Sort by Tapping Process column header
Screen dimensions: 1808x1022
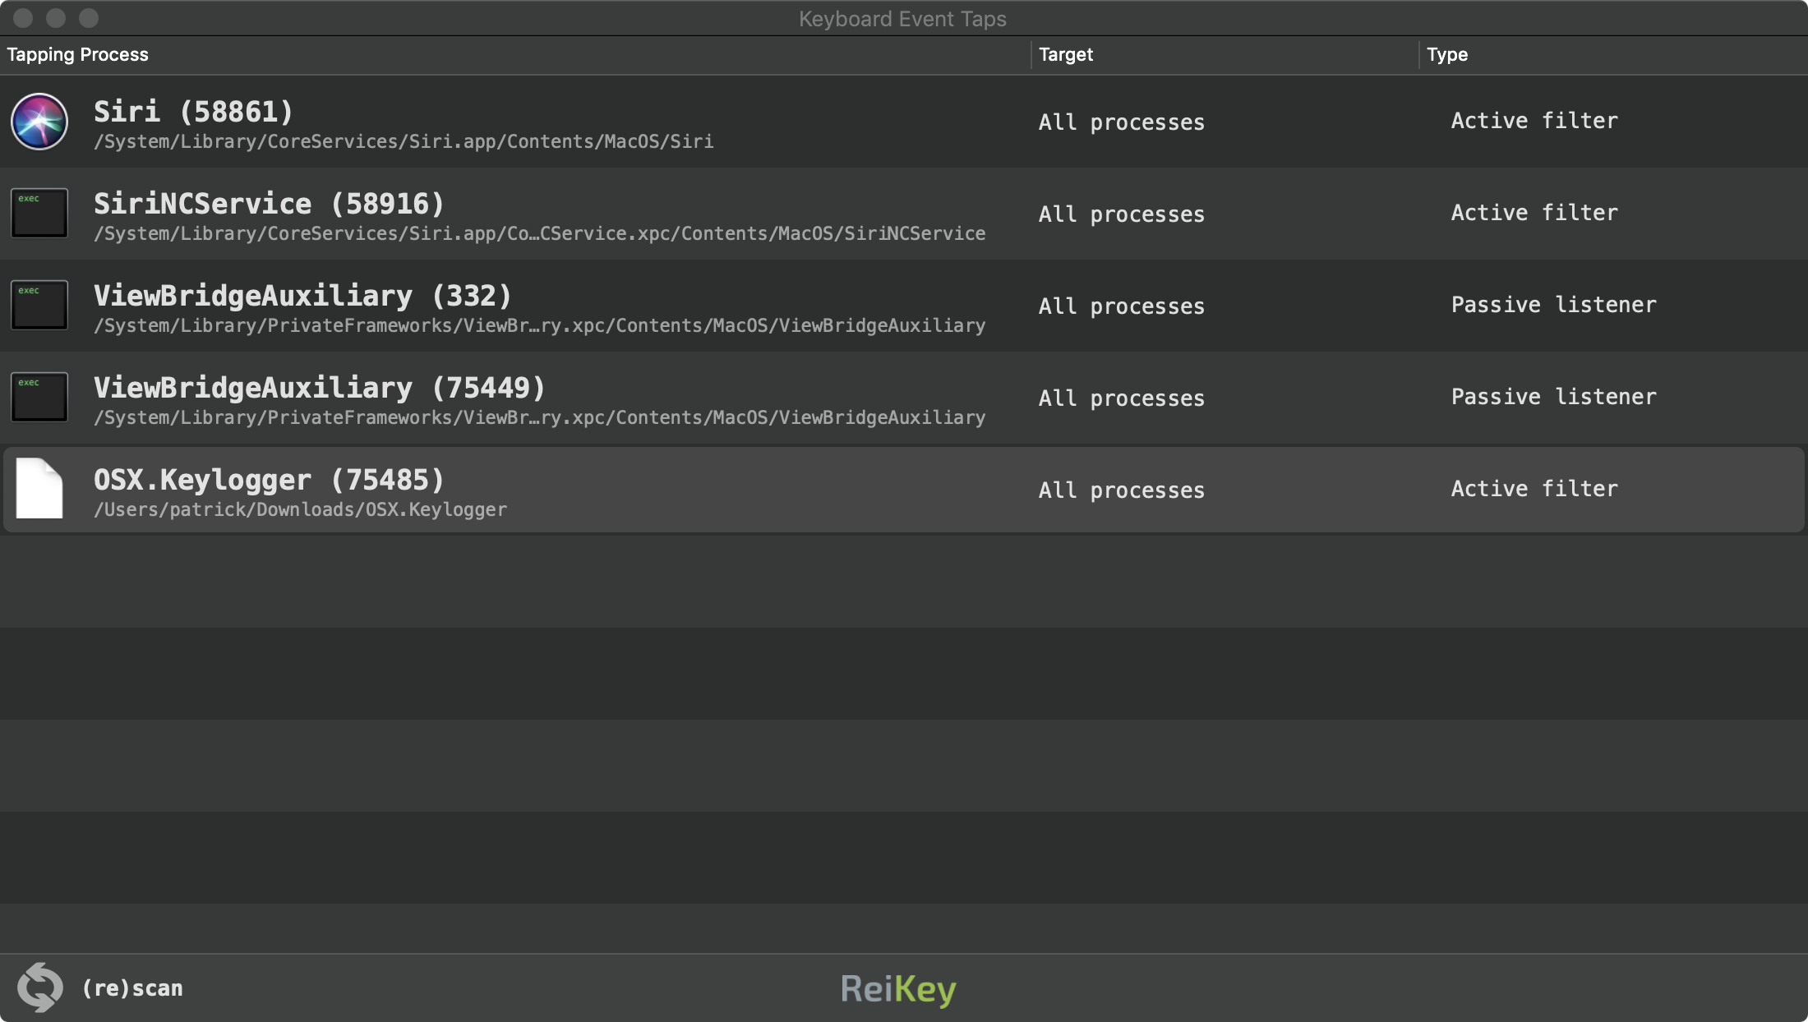pyautogui.click(x=78, y=55)
